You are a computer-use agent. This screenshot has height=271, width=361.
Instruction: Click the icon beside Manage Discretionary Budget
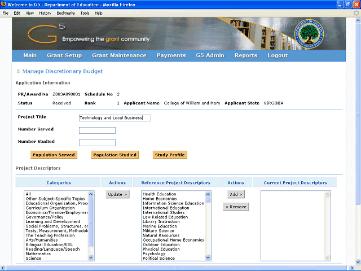[19, 71]
